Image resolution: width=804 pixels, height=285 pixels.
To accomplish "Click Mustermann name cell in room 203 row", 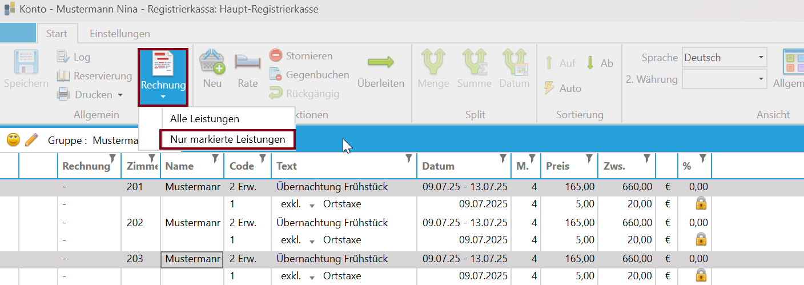I will point(192,259).
